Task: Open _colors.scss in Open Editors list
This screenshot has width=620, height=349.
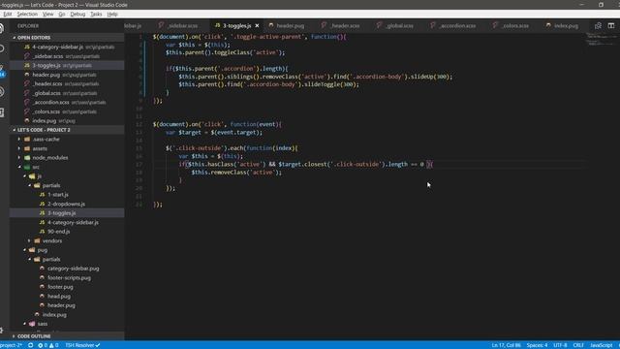Action: coord(67,111)
